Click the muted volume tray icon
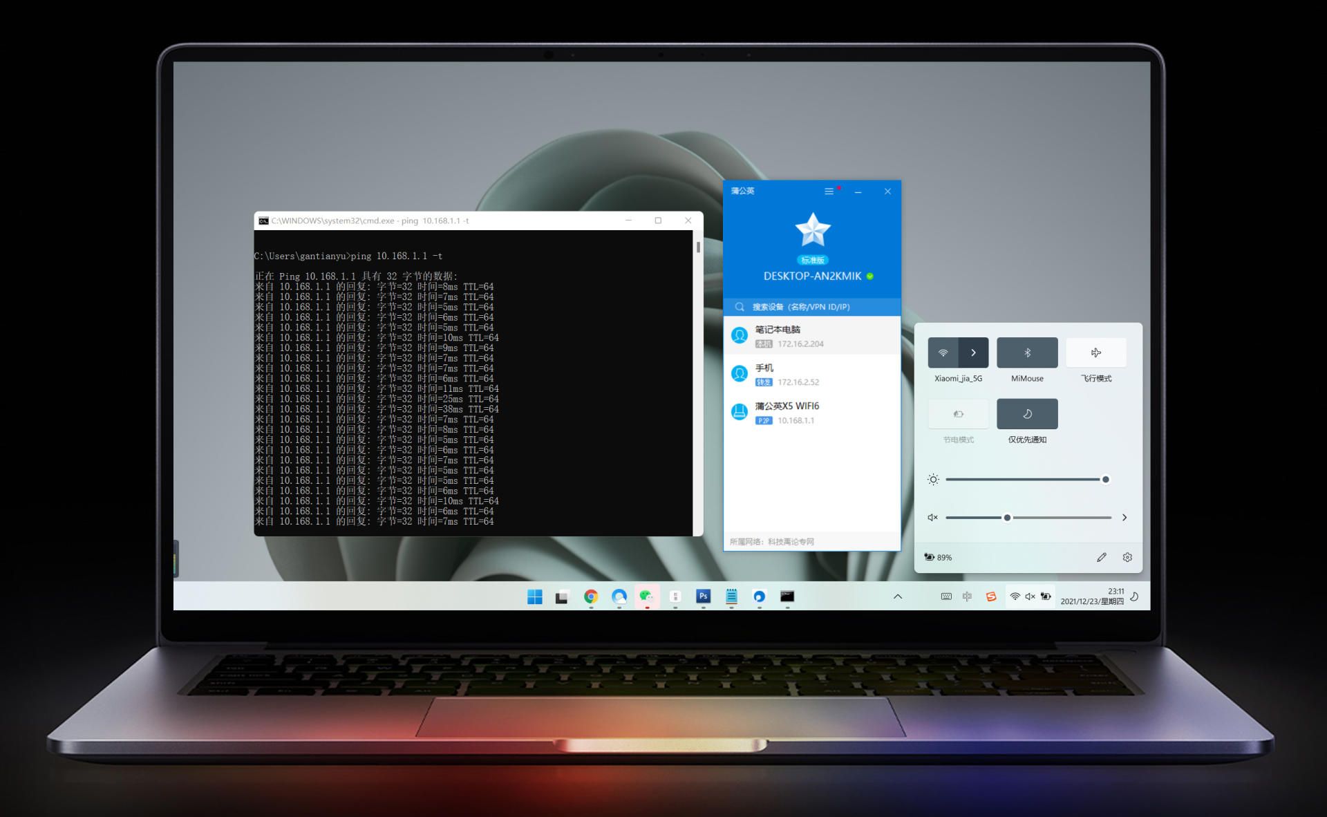1327x817 pixels. click(1030, 596)
